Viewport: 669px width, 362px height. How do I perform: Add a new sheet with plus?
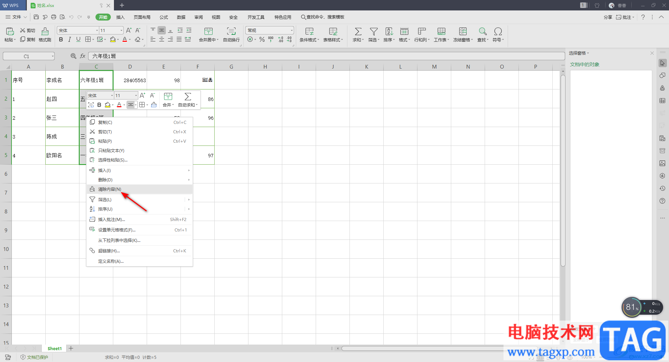point(71,348)
